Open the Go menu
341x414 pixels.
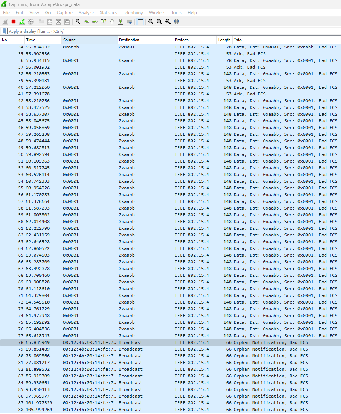point(48,13)
